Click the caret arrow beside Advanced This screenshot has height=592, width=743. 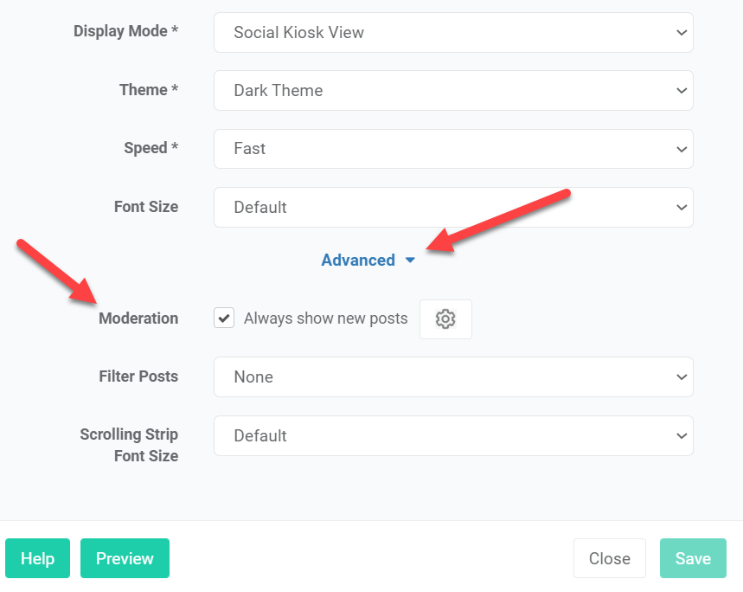[x=410, y=261]
